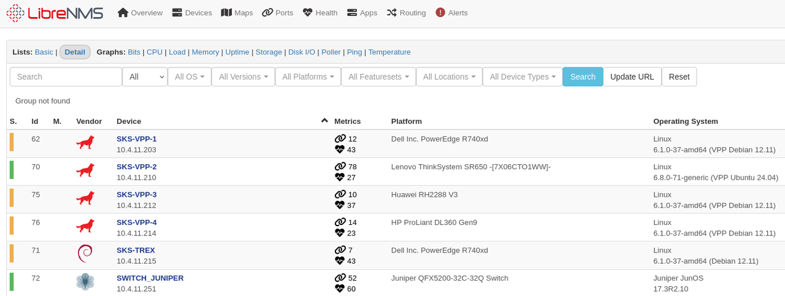Click the health heart icon for SKS-TREX

340,261
